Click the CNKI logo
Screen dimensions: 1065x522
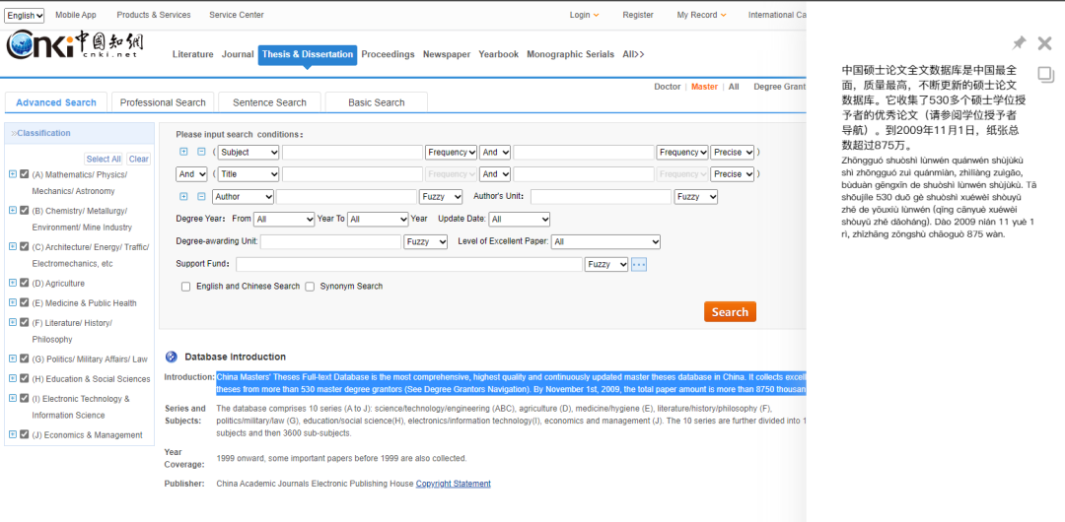74,44
